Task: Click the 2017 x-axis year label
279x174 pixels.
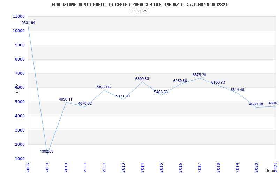Action: click(x=199, y=167)
